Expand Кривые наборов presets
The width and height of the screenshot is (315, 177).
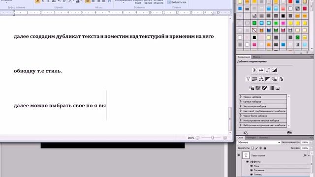pyautogui.click(x=241, y=102)
